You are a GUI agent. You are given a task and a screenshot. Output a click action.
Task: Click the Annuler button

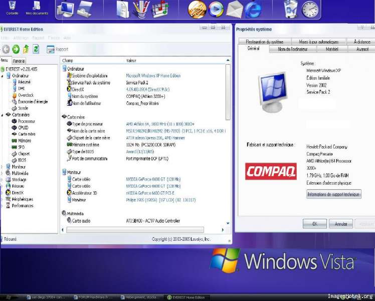pos(341,224)
